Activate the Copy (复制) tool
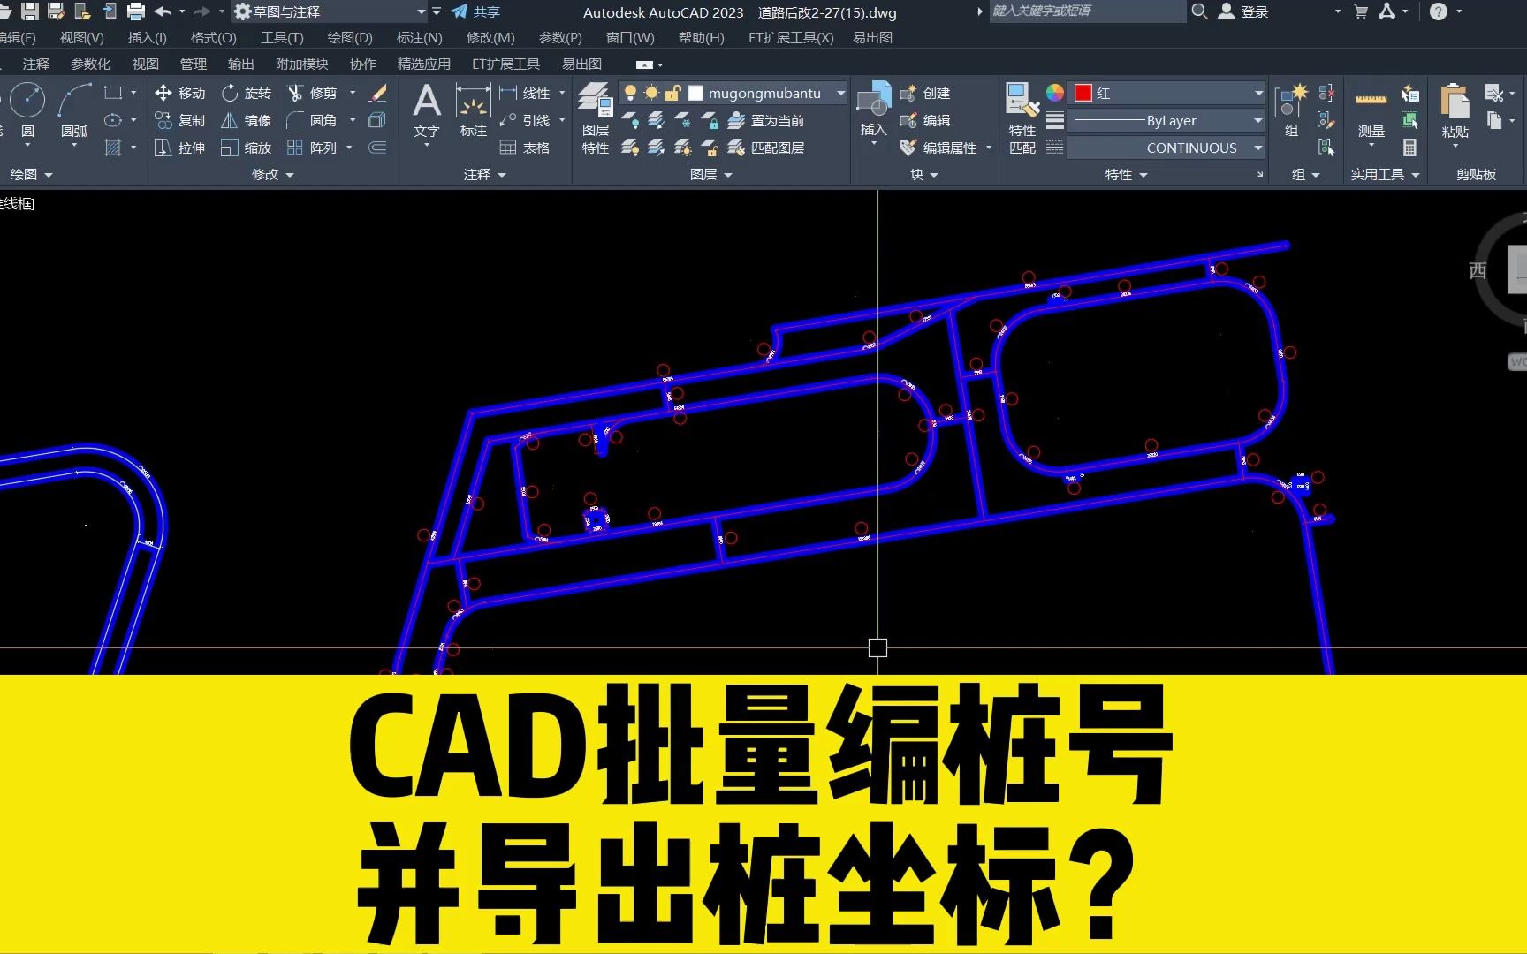This screenshot has height=954, width=1527. coord(180,120)
